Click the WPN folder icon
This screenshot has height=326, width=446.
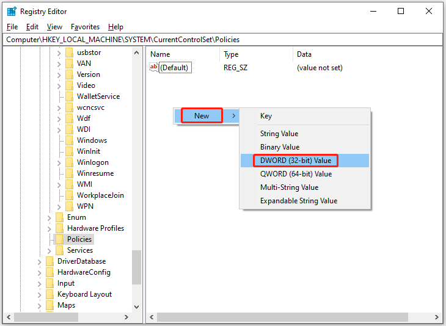point(70,206)
